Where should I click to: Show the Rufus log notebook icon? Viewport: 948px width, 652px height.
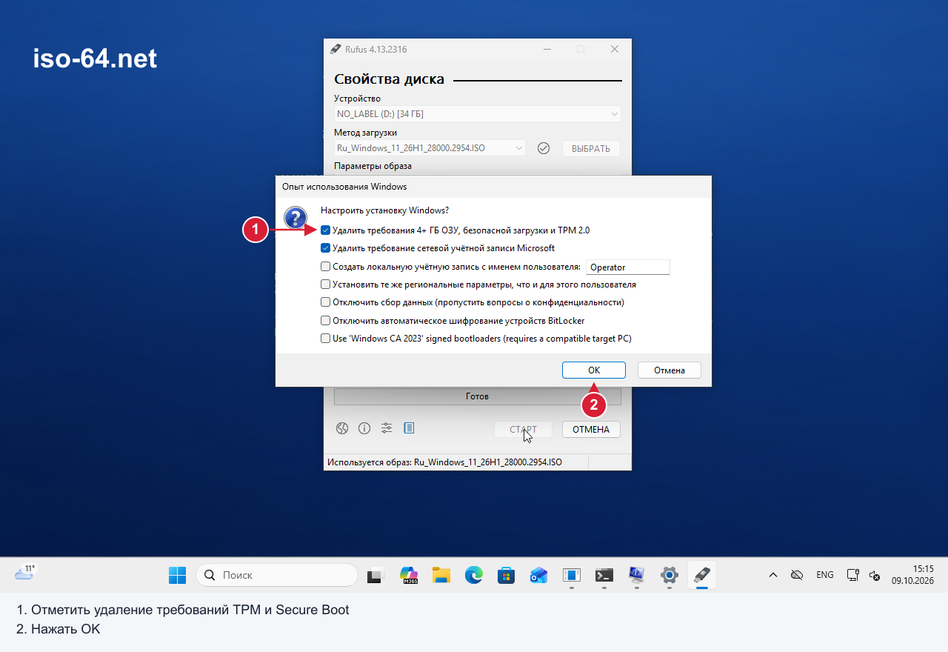409,428
